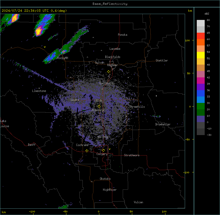This screenshot has height=215, width=220.
Task: Click the yellow V marker northwest of RockyMH
Action: [x=45, y=47]
